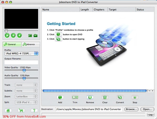Image resolution: width=157 pixels, height=119 pixels.
Task: Click the Output filename field
Action: pyautogui.click(x=21, y=62)
